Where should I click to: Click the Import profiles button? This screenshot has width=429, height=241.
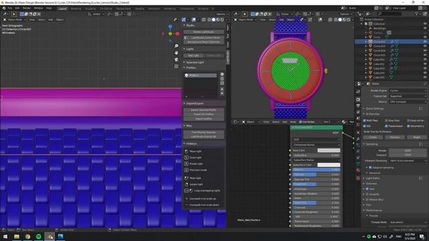click(x=204, y=119)
